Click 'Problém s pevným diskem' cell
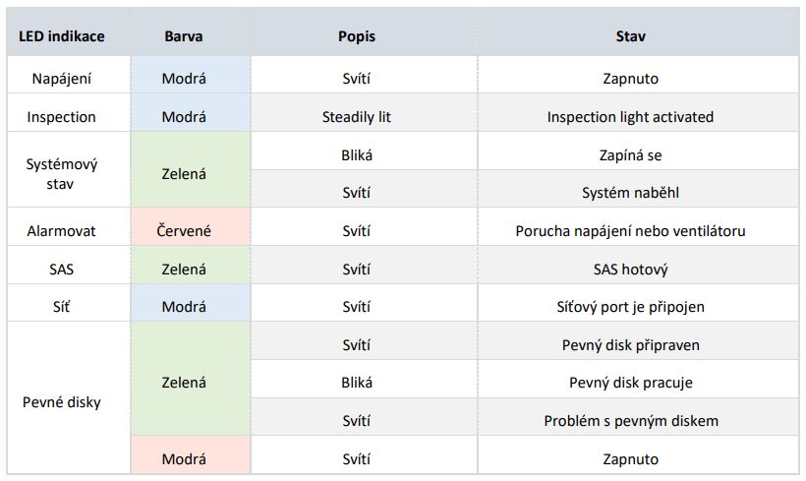The width and height of the screenshot is (806, 481). (630, 421)
